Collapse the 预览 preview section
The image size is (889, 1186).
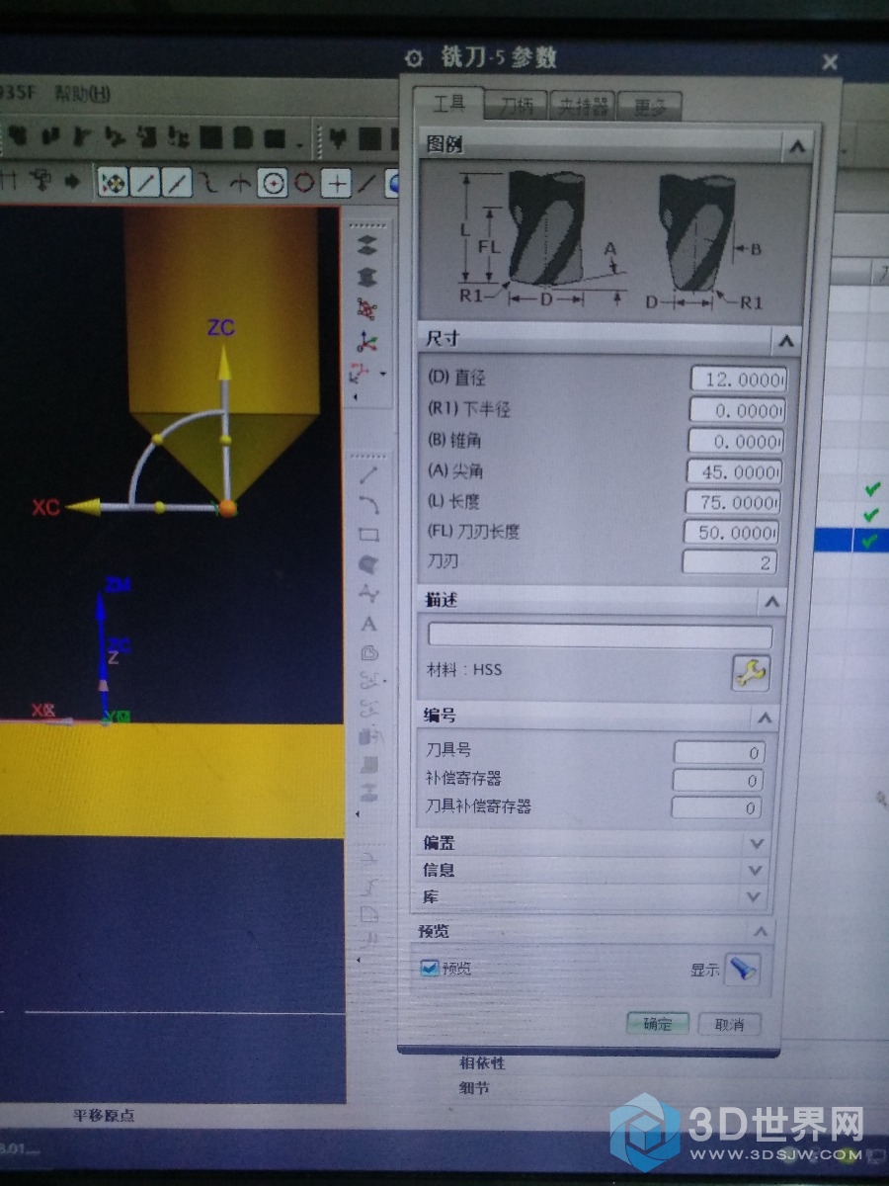coord(760,931)
